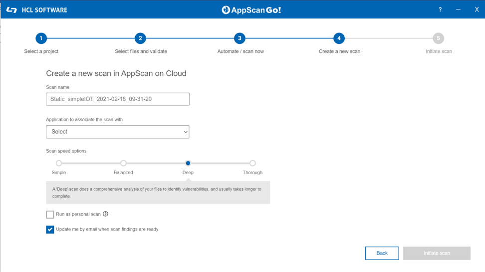This screenshot has width=485, height=272.
Task: Click the HCL Software logo icon
Action: (11, 10)
